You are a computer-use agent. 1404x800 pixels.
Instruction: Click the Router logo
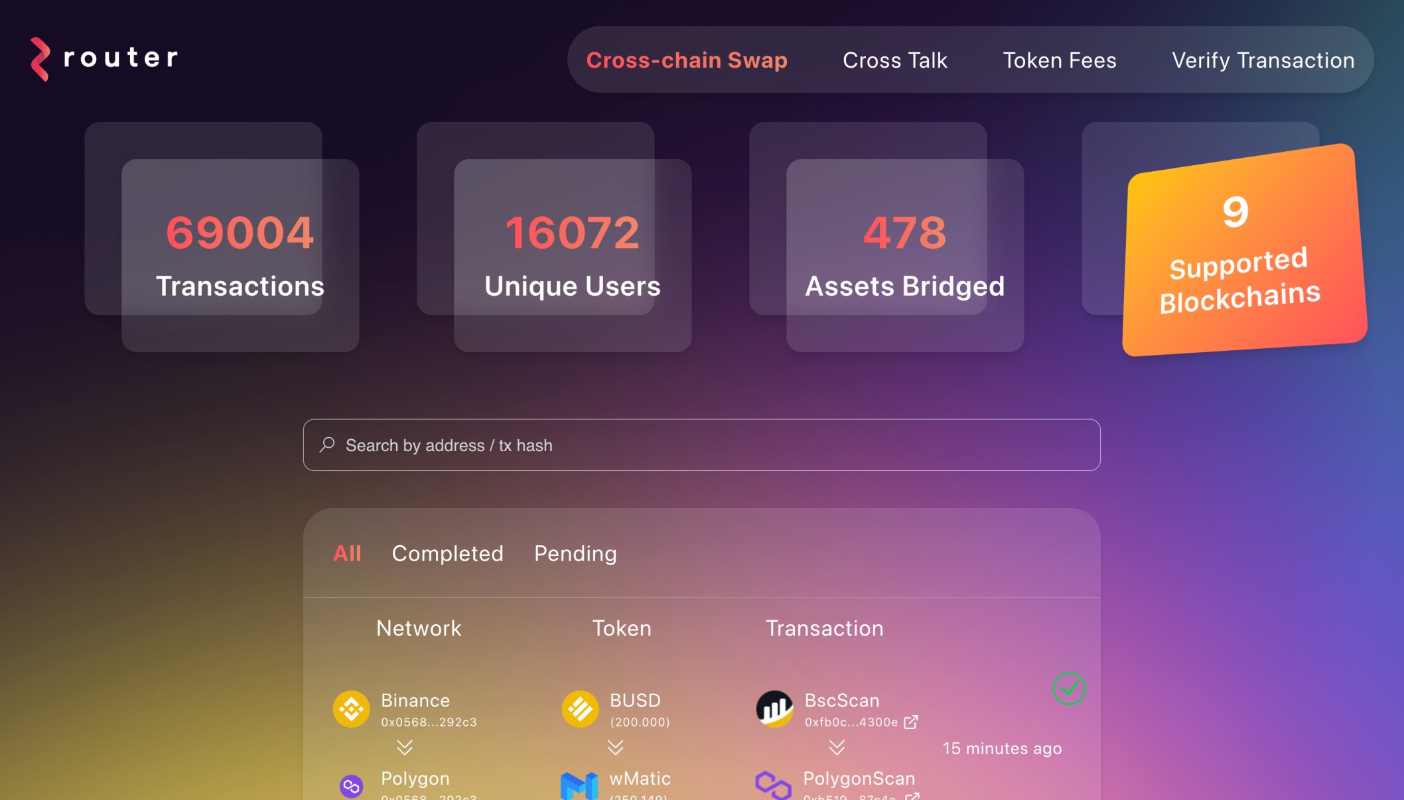tap(103, 58)
